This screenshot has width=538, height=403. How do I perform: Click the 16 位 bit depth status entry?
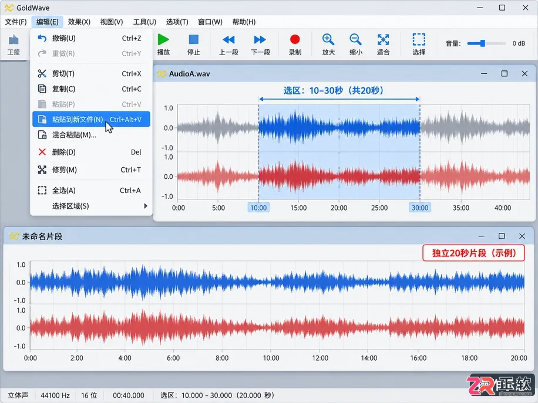pos(89,395)
